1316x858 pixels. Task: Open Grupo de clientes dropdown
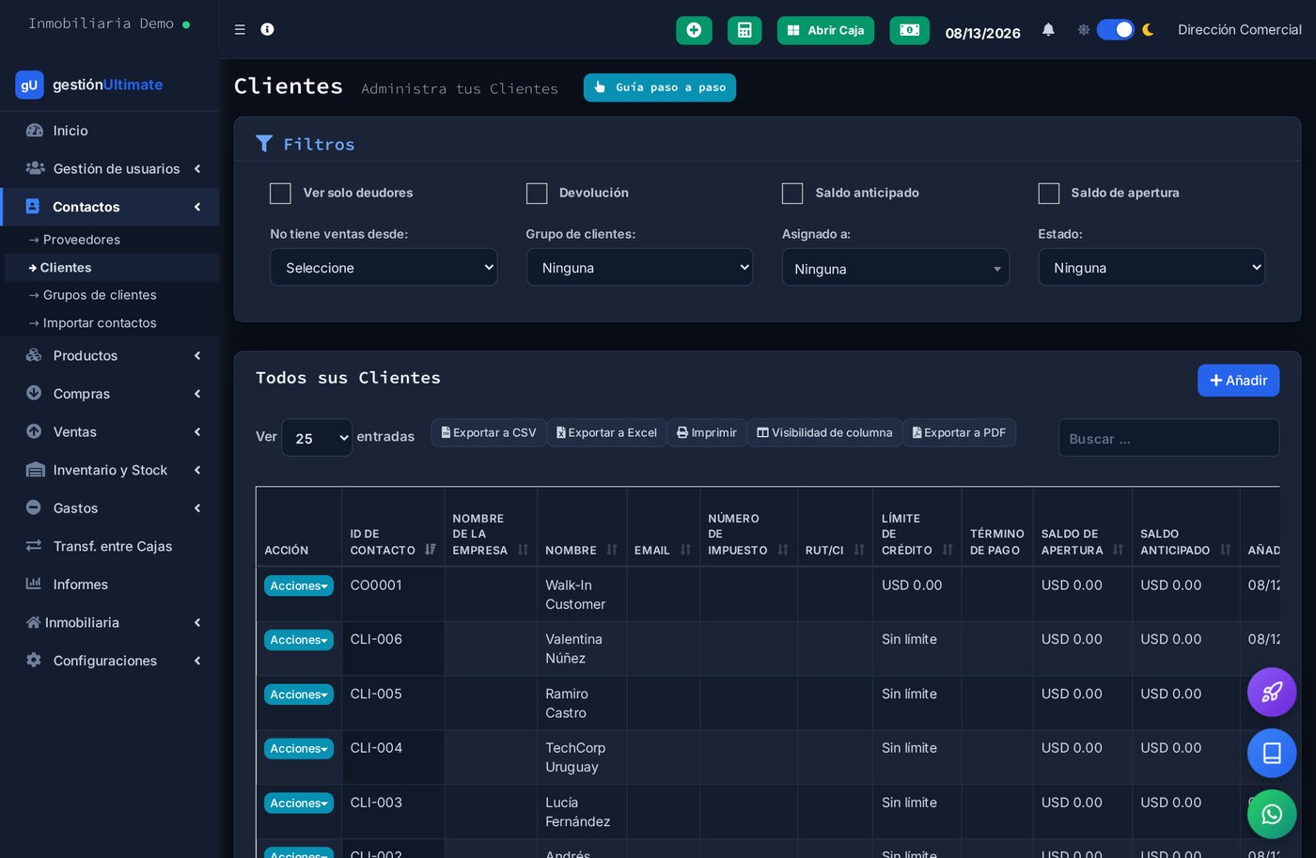639,268
